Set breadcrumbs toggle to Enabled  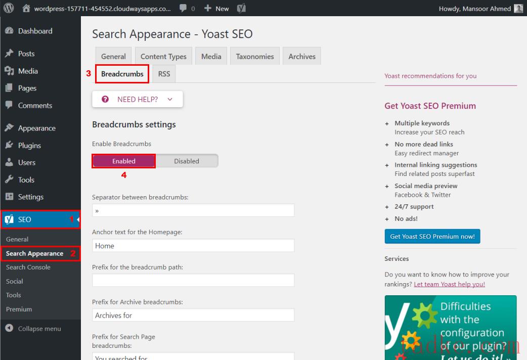[124, 161]
